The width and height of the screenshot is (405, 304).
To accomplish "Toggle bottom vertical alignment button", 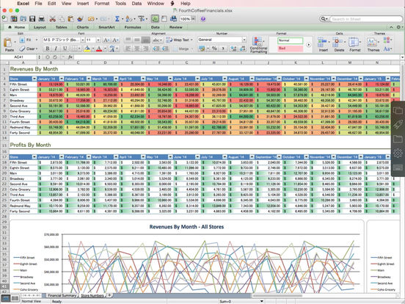I will point(146,40).
